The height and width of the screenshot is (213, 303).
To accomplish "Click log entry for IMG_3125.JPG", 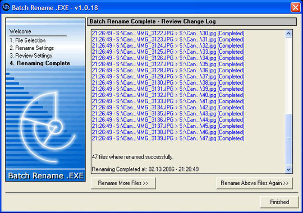I will click(x=168, y=52).
